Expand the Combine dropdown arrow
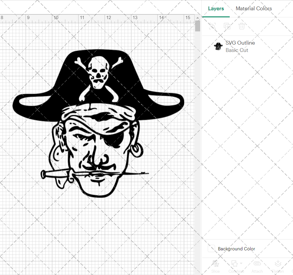The height and width of the screenshot is (275, 293). [x=241, y=263]
